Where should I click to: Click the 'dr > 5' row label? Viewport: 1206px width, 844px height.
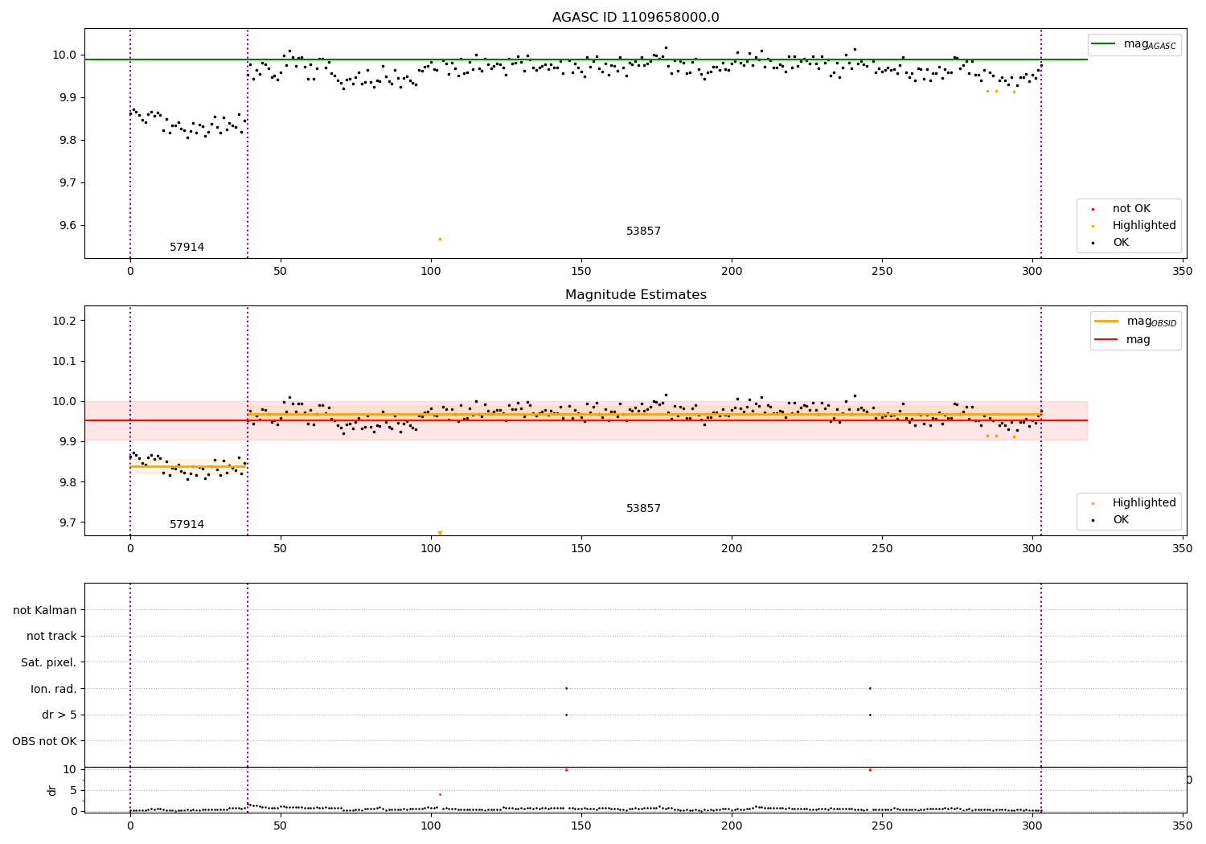point(59,715)
